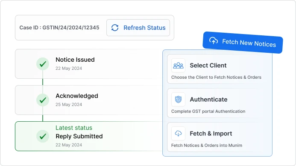296x166 pixels.
Task: Click the 'Complete GST portal Authentication' text
Action: click(208, 112)
